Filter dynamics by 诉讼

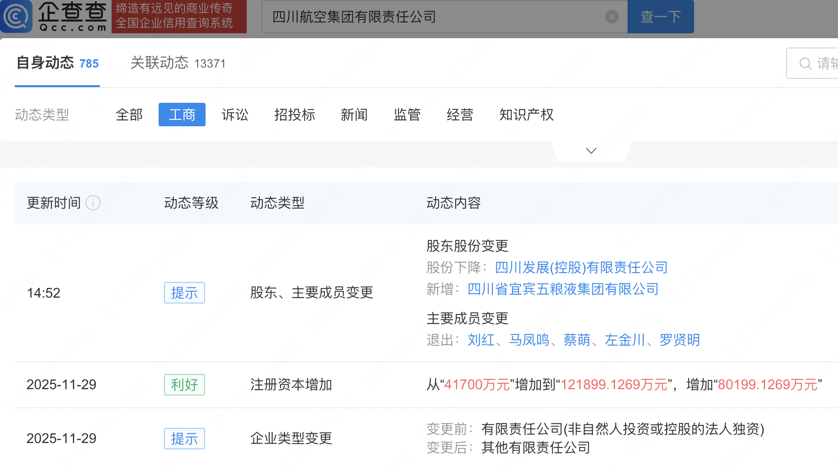pos(235,115)
